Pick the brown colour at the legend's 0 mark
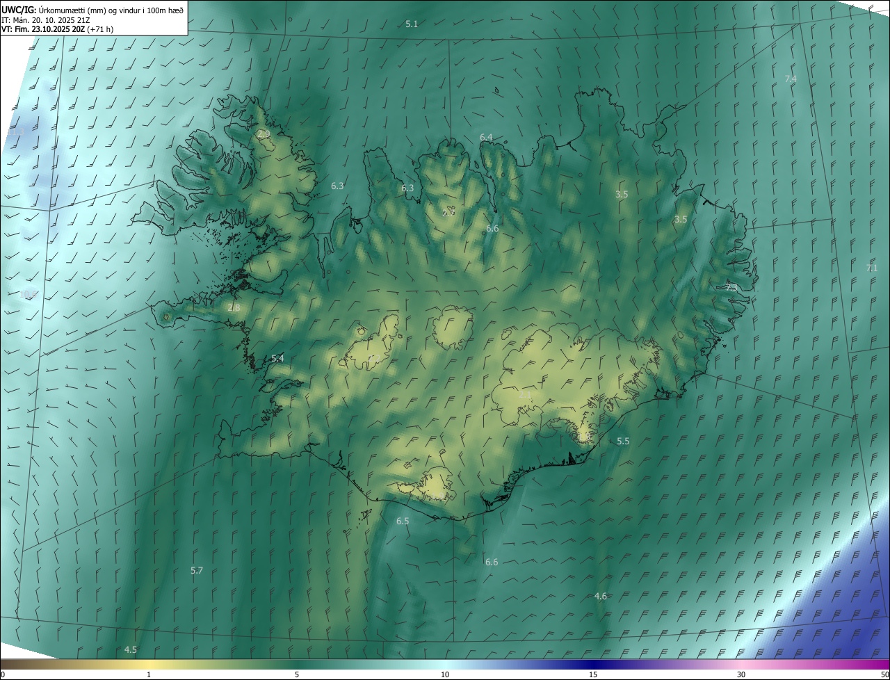 [3, 664]
